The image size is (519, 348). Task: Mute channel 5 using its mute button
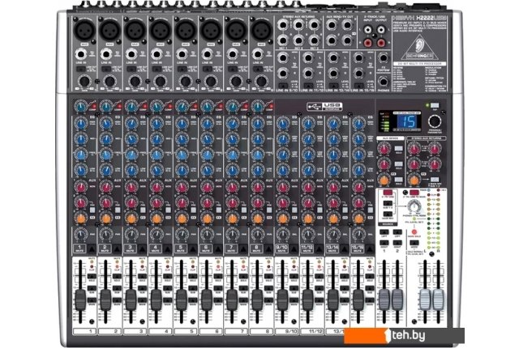[x=182, y=247]
